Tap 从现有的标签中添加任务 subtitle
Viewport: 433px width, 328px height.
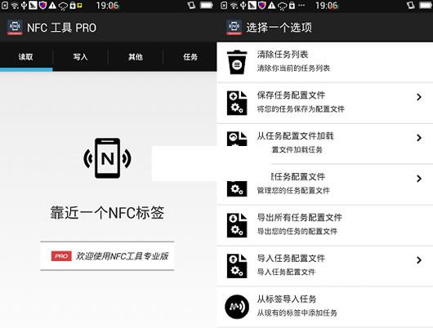click(297, 312)
